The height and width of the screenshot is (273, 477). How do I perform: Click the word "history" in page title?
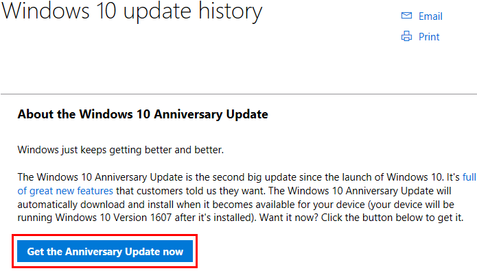pos(231,12)
